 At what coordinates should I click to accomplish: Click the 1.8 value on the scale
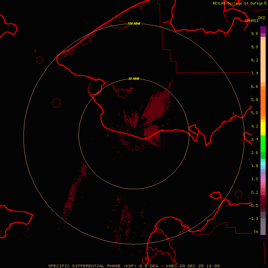coord(255,166)
